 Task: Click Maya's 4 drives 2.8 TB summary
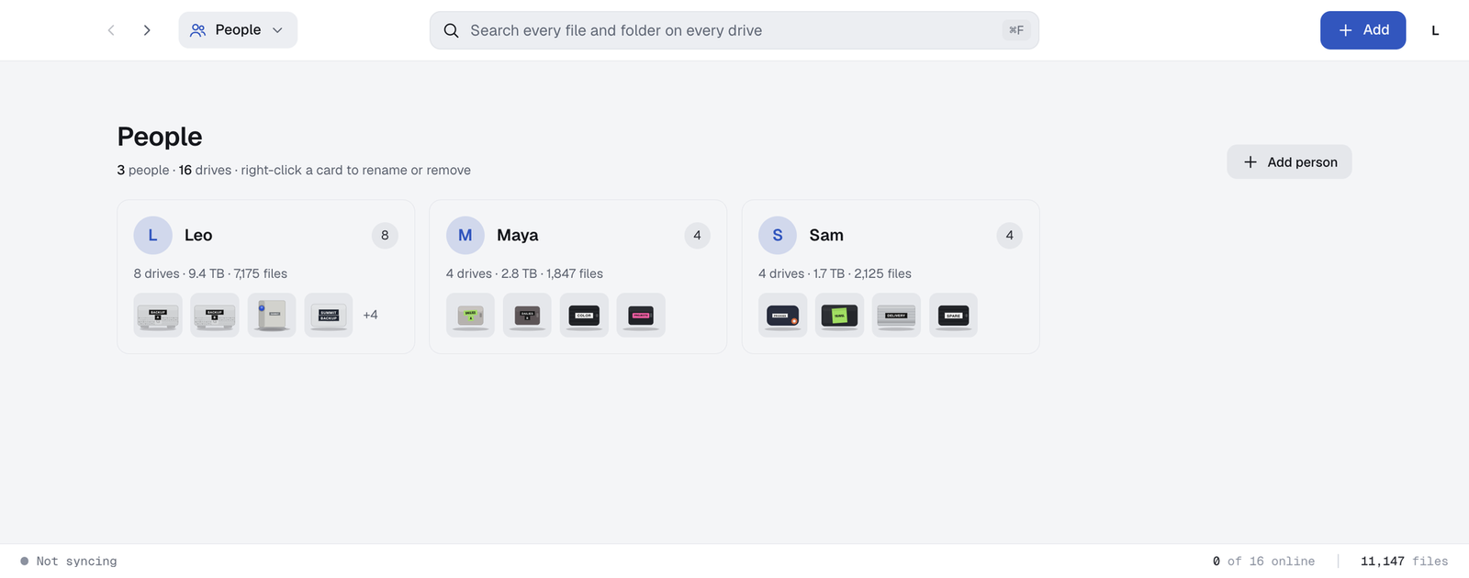tap(524, 273)
